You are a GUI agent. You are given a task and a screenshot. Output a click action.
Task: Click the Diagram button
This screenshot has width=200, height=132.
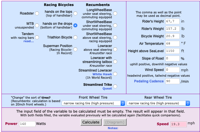coord(115,122)
